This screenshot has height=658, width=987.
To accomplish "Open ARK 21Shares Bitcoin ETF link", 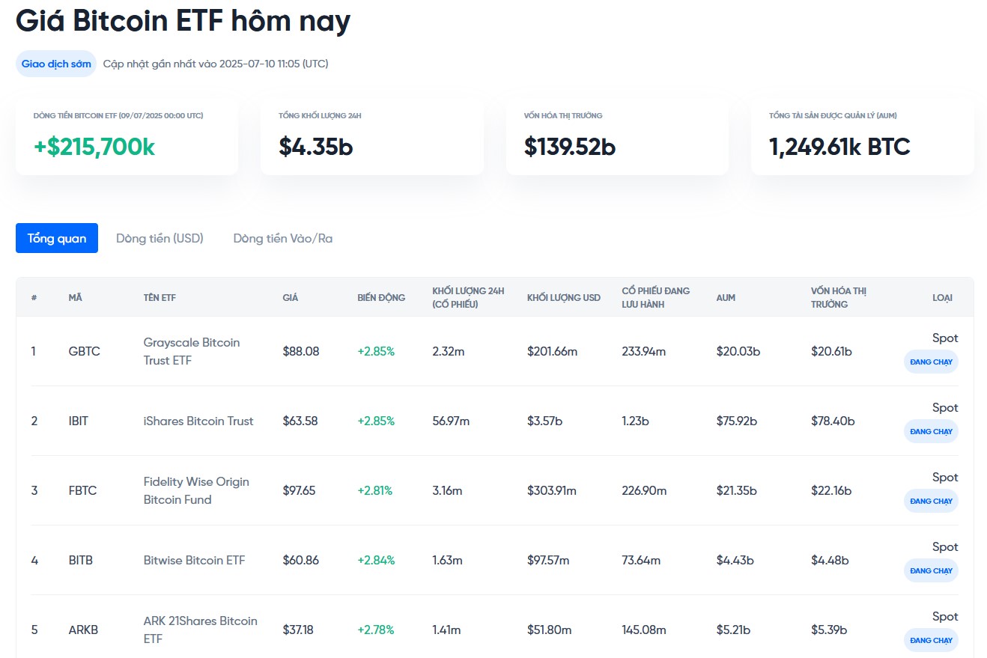I will click(x=200, y=630).
